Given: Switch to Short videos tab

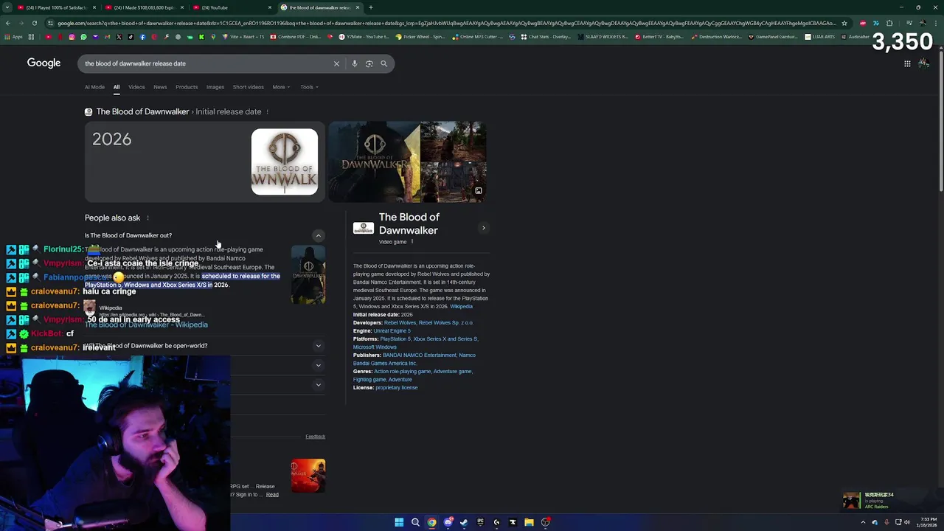Looking at the screenshot, I should point(248,87).
